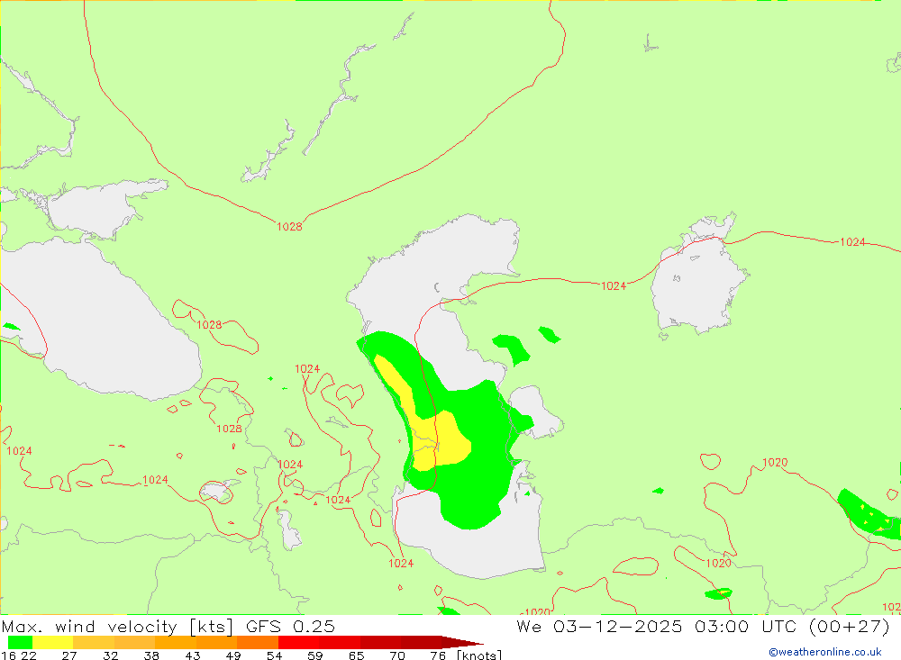Select the 65–70 knots legend swatch

(380, 642)
